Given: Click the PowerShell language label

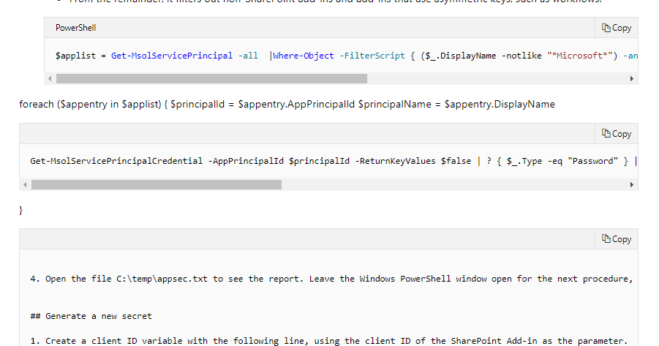Looking at the screenshot, I should coord(75,28).
